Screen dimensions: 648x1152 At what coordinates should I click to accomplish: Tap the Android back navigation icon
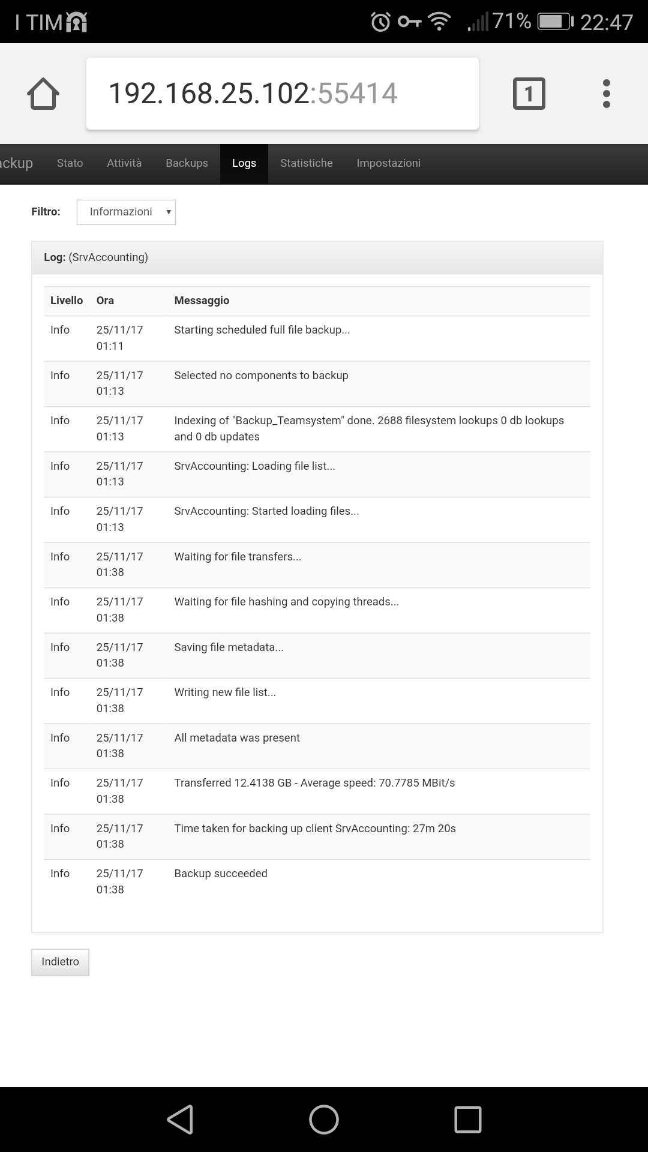coord(180,1120)
